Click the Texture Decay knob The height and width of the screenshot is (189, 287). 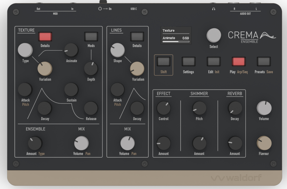click(x=45, y=108)
